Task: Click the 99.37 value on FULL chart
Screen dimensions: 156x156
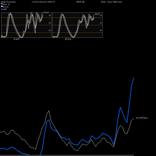Action: point(97,14)
